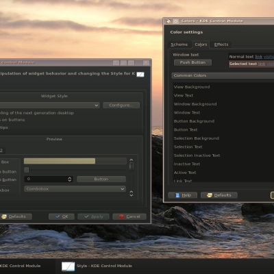Click the KDE app icon in Colors title bar
The height and width of the screenshot is (274, 274).
click(169, 21)
